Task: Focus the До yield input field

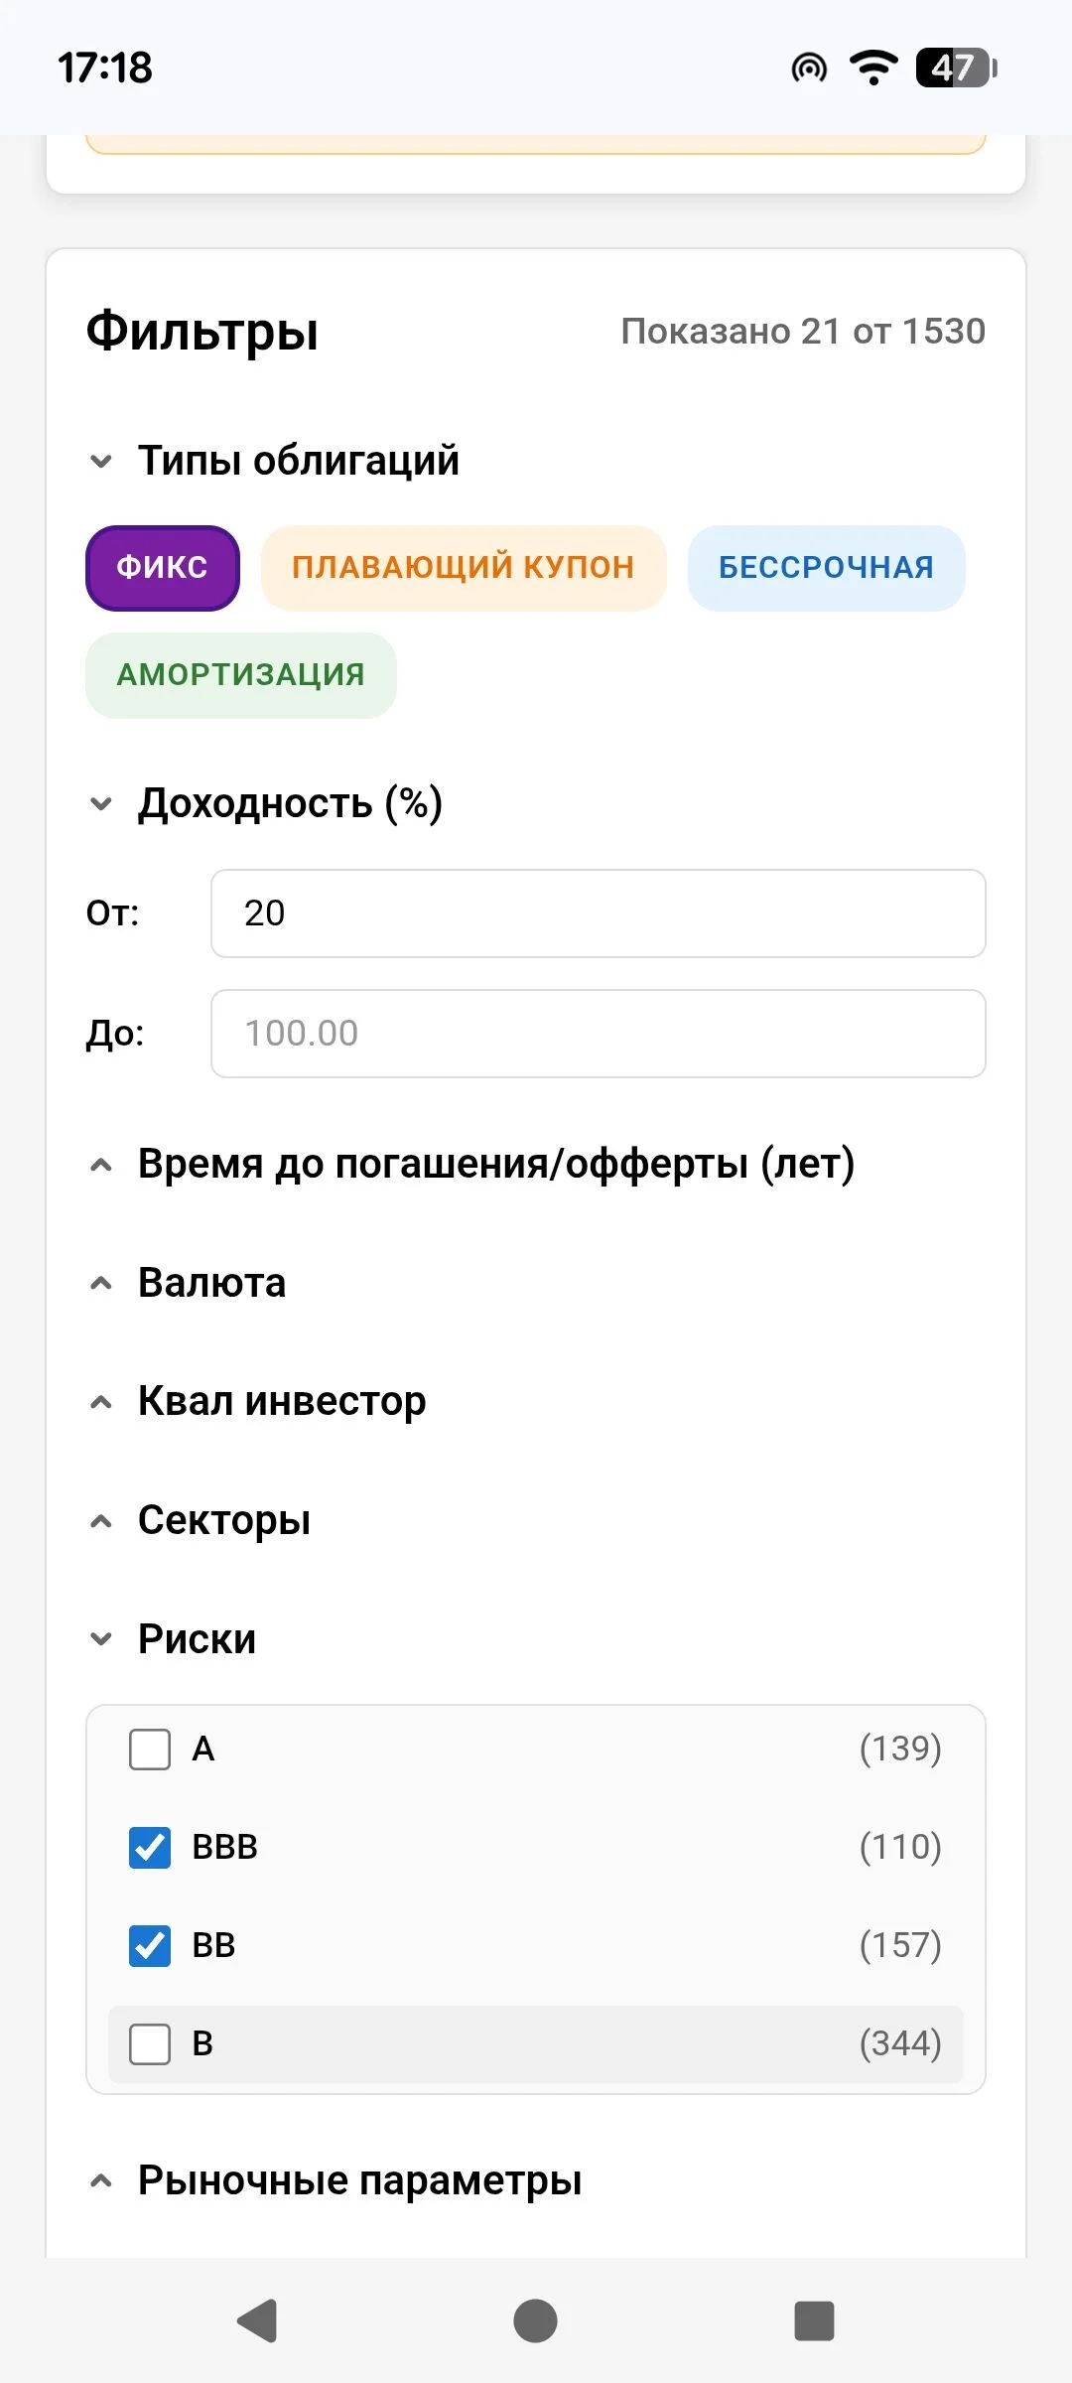Action: click(599, 1033)
